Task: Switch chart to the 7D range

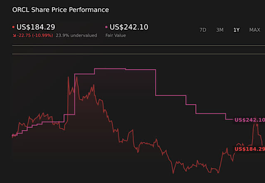Action: (x=203, y=30)
